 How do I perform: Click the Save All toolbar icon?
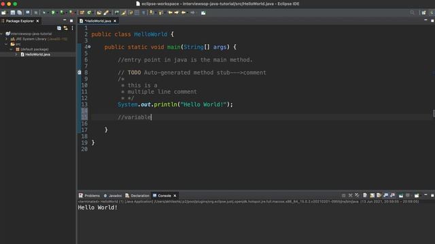20,13
